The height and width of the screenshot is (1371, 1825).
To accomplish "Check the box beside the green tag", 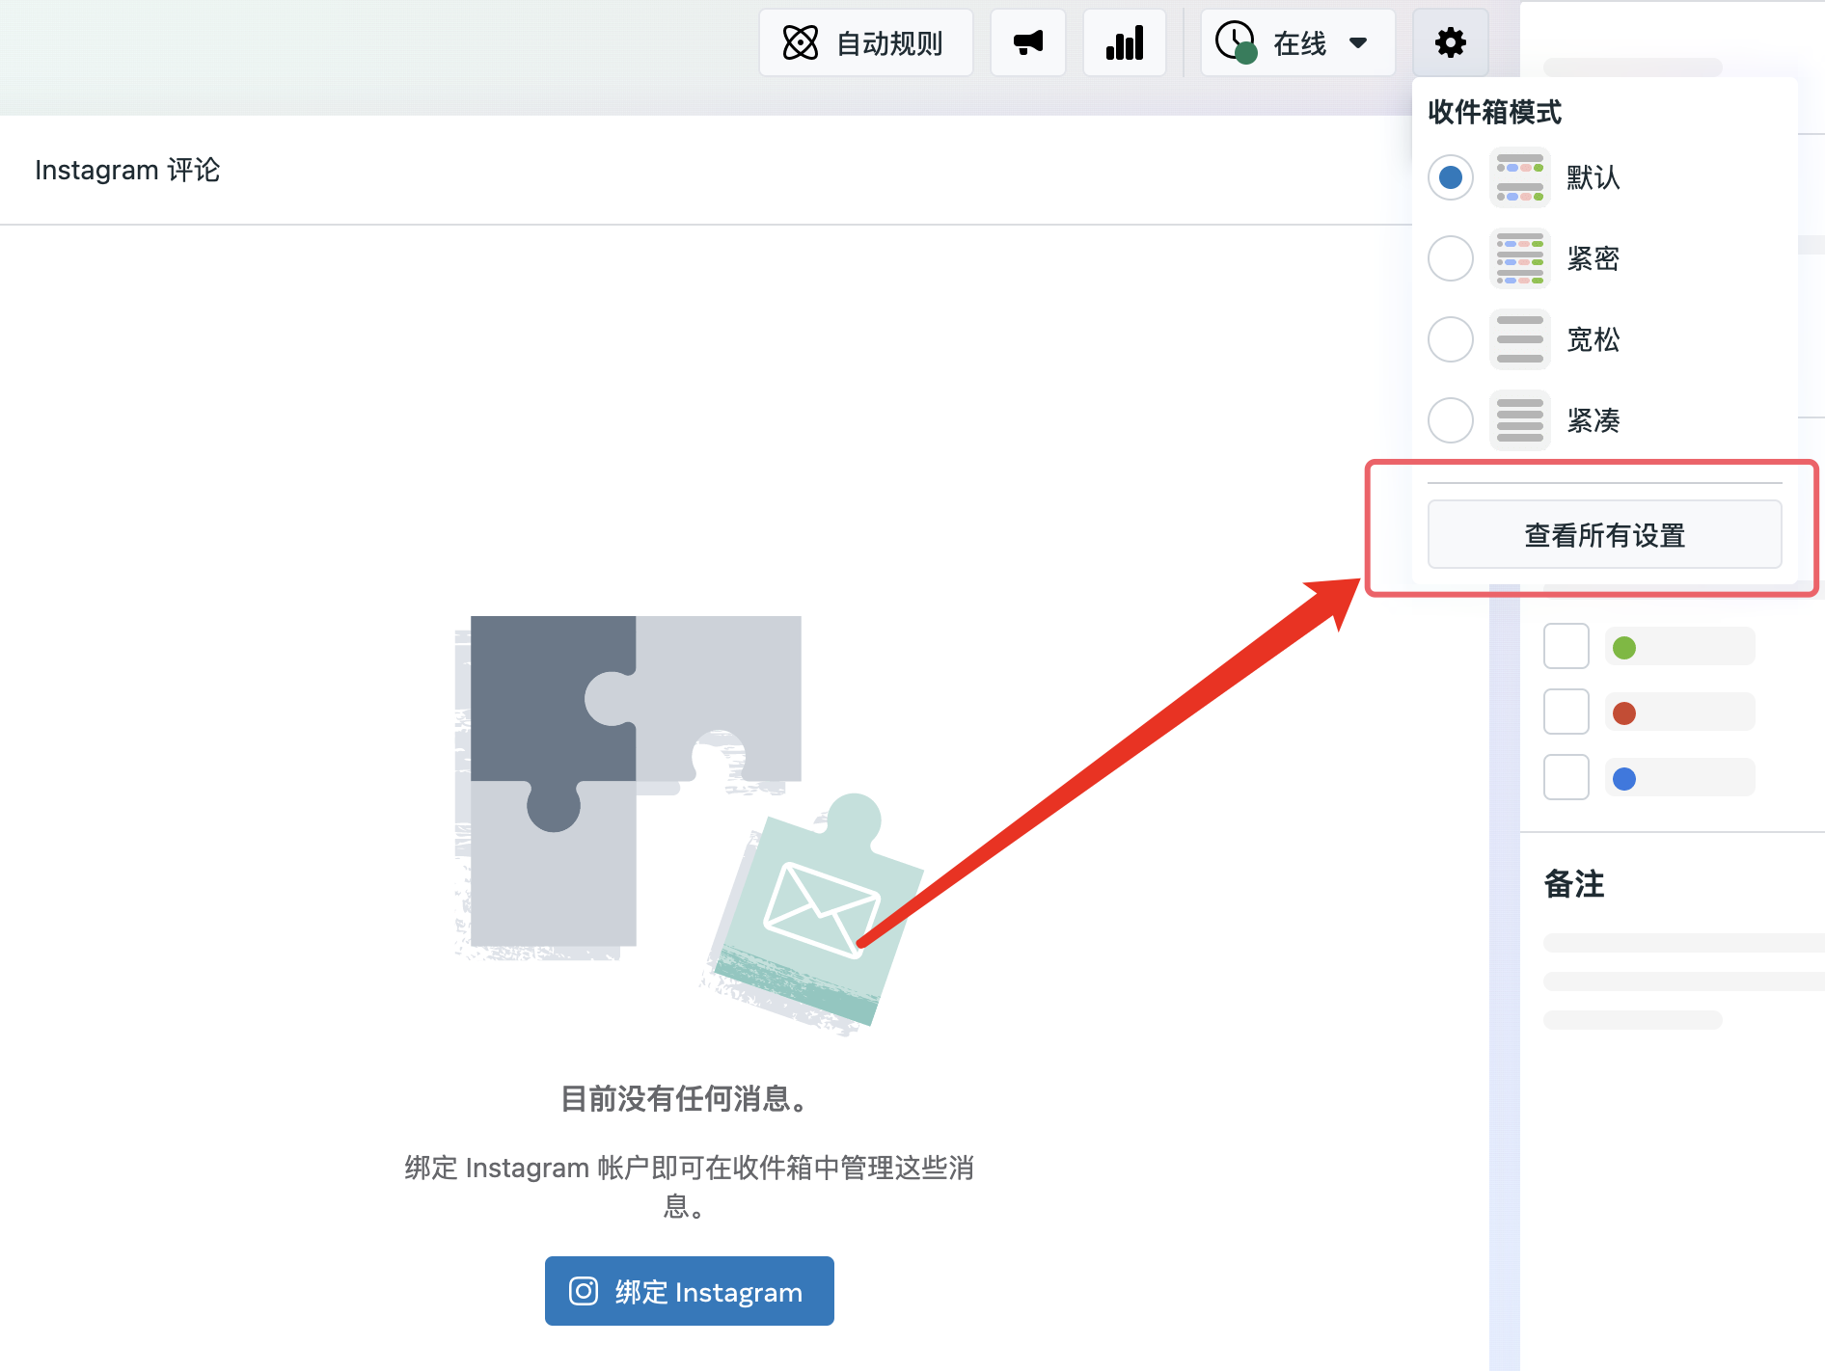I will point(1566,646).
